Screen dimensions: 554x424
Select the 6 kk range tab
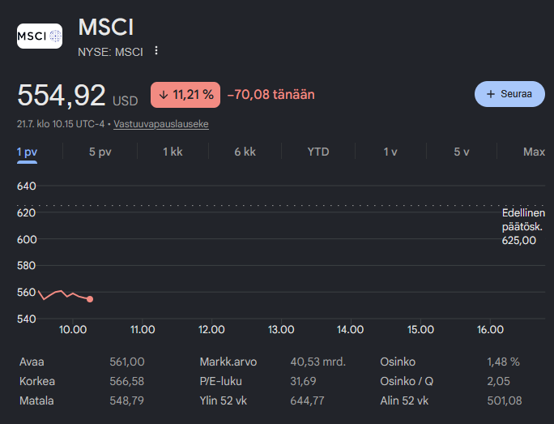pos(245,152)
